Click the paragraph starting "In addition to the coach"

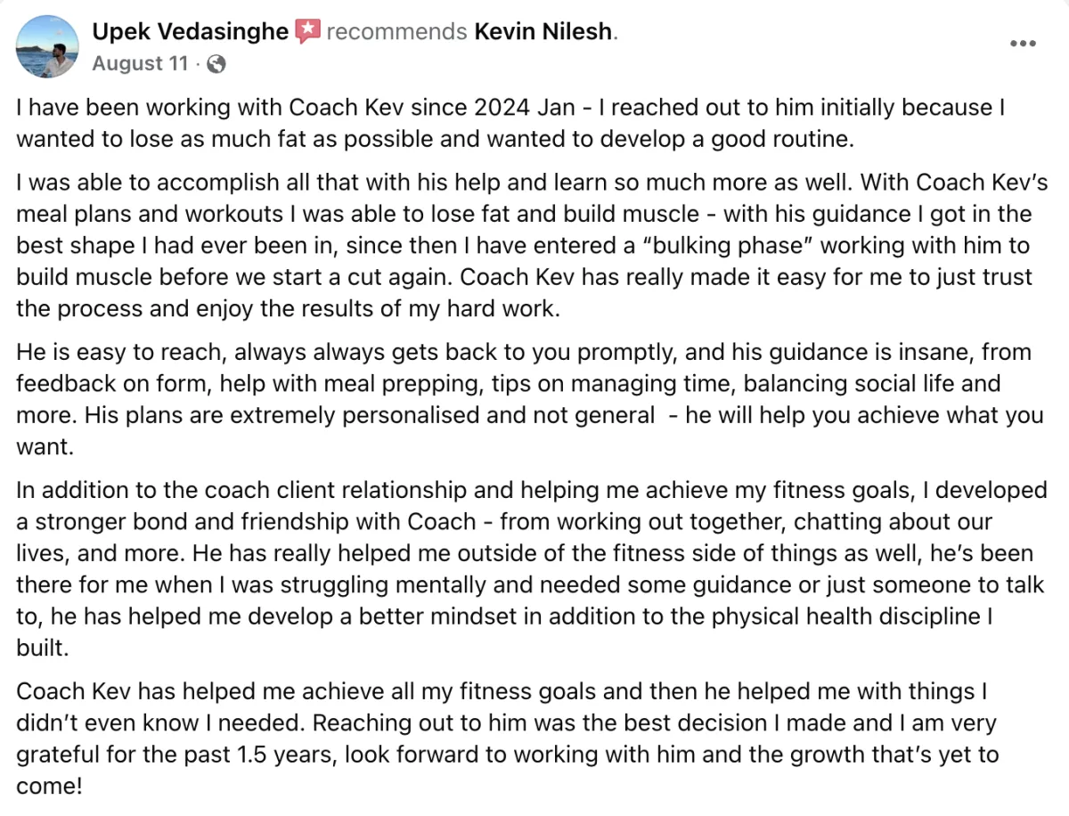coord(532,568)
